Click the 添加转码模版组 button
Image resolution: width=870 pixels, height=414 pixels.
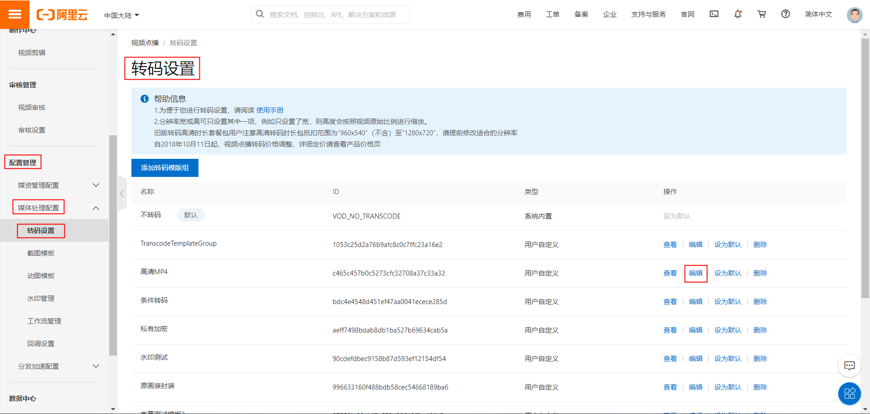[164, 167]
